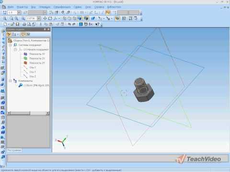Click the Create new document icon
230x172 pixels.
[x=5, y=24]
